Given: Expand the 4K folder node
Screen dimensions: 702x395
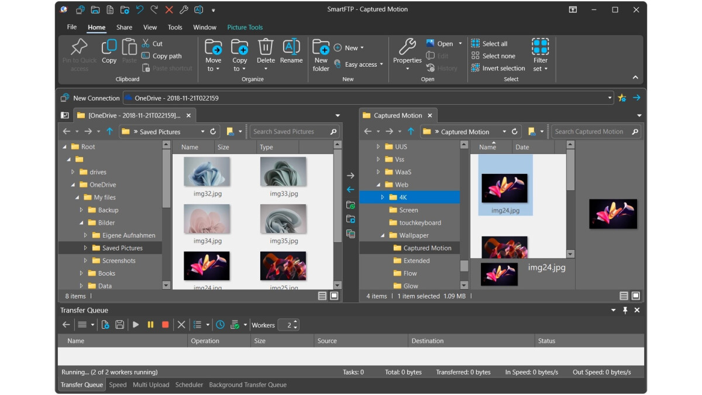Looking at the screenshot, I should [x=383, y=197].
